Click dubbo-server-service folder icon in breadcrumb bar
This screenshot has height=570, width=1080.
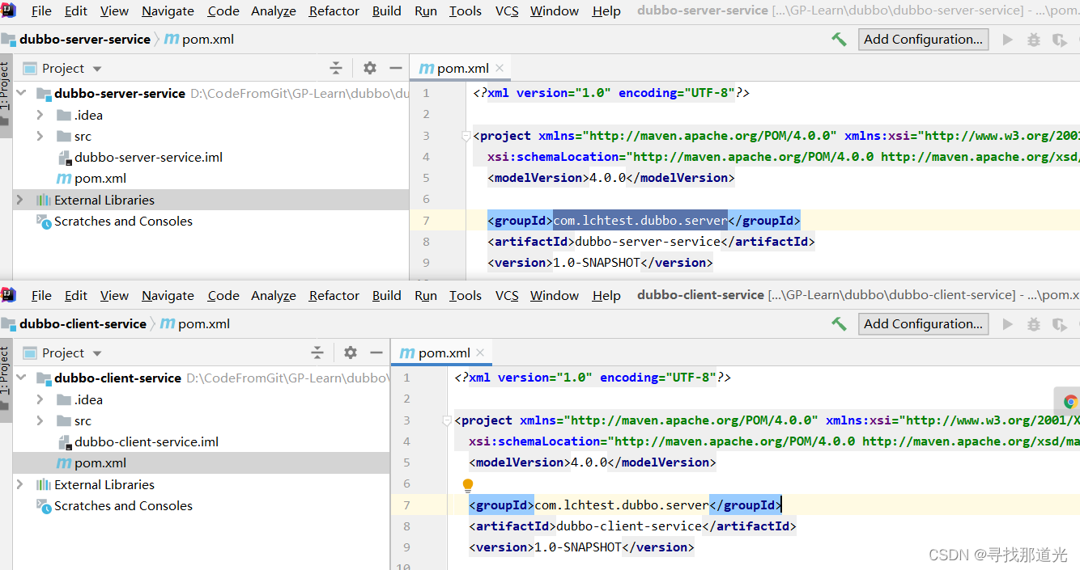(x=9, y=39)
